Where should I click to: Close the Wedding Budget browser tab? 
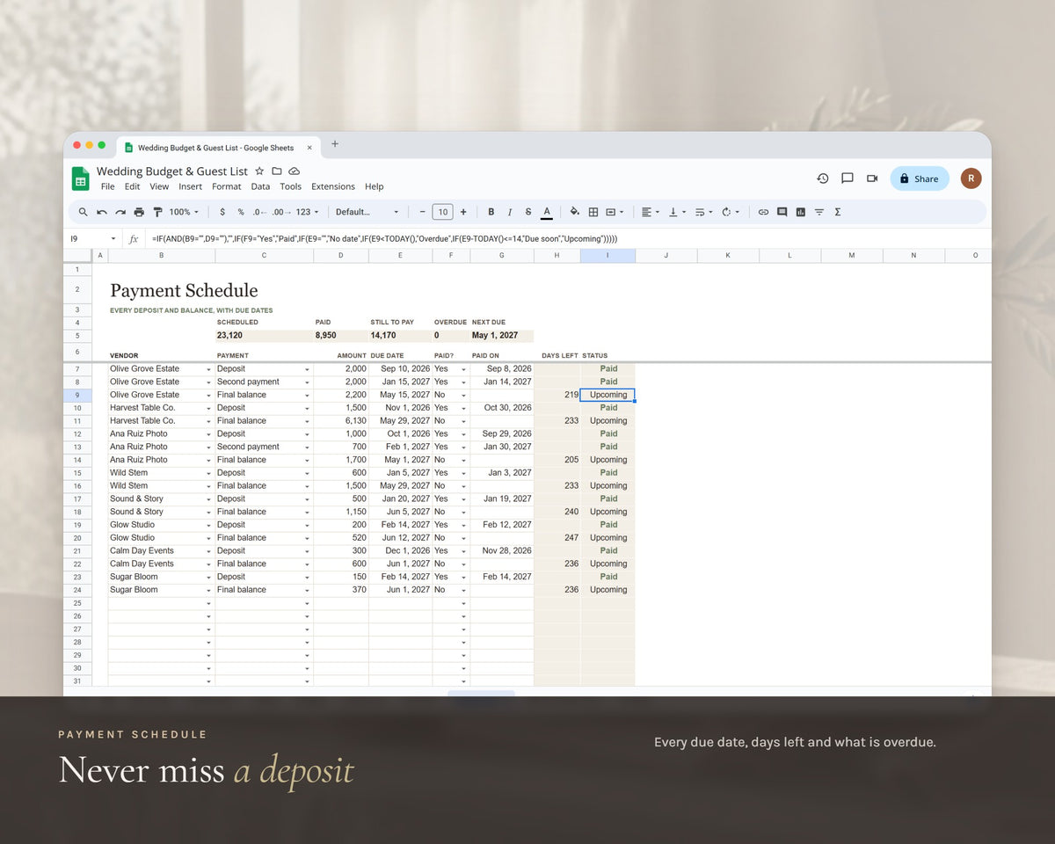(309, 148)
